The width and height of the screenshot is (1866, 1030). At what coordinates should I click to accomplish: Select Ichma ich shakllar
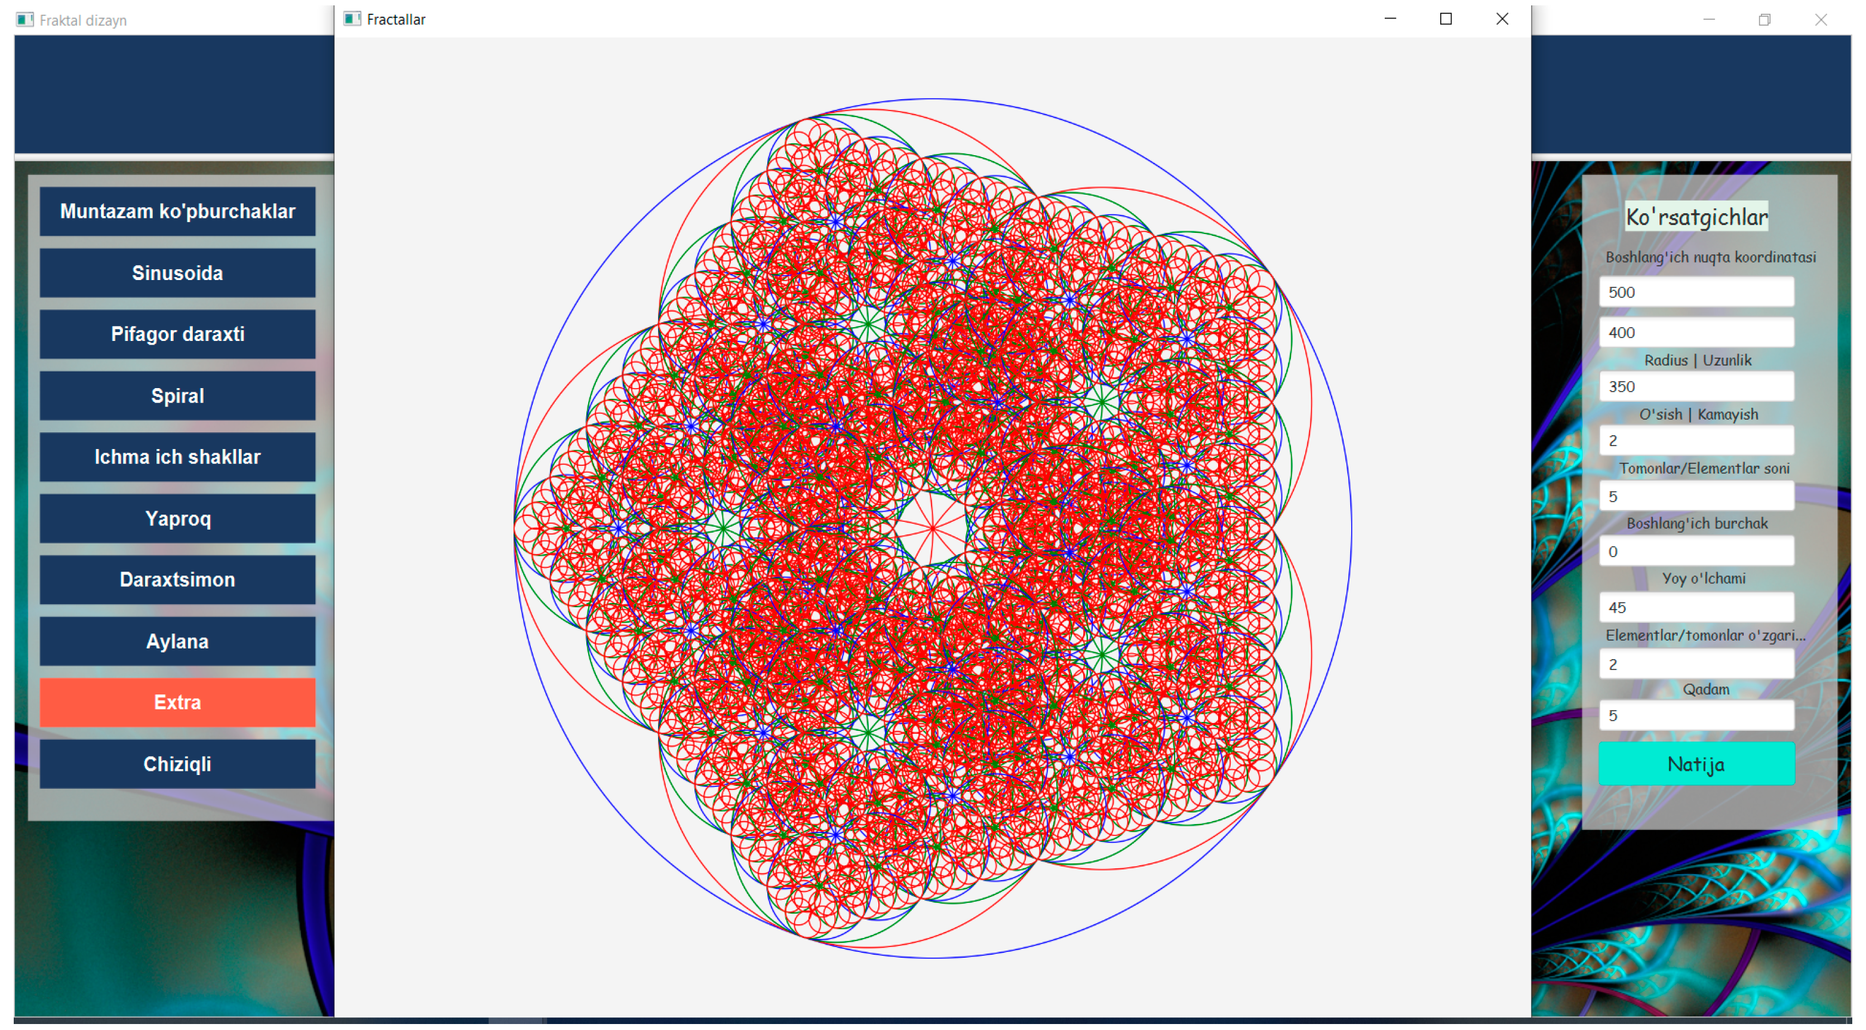177,456
